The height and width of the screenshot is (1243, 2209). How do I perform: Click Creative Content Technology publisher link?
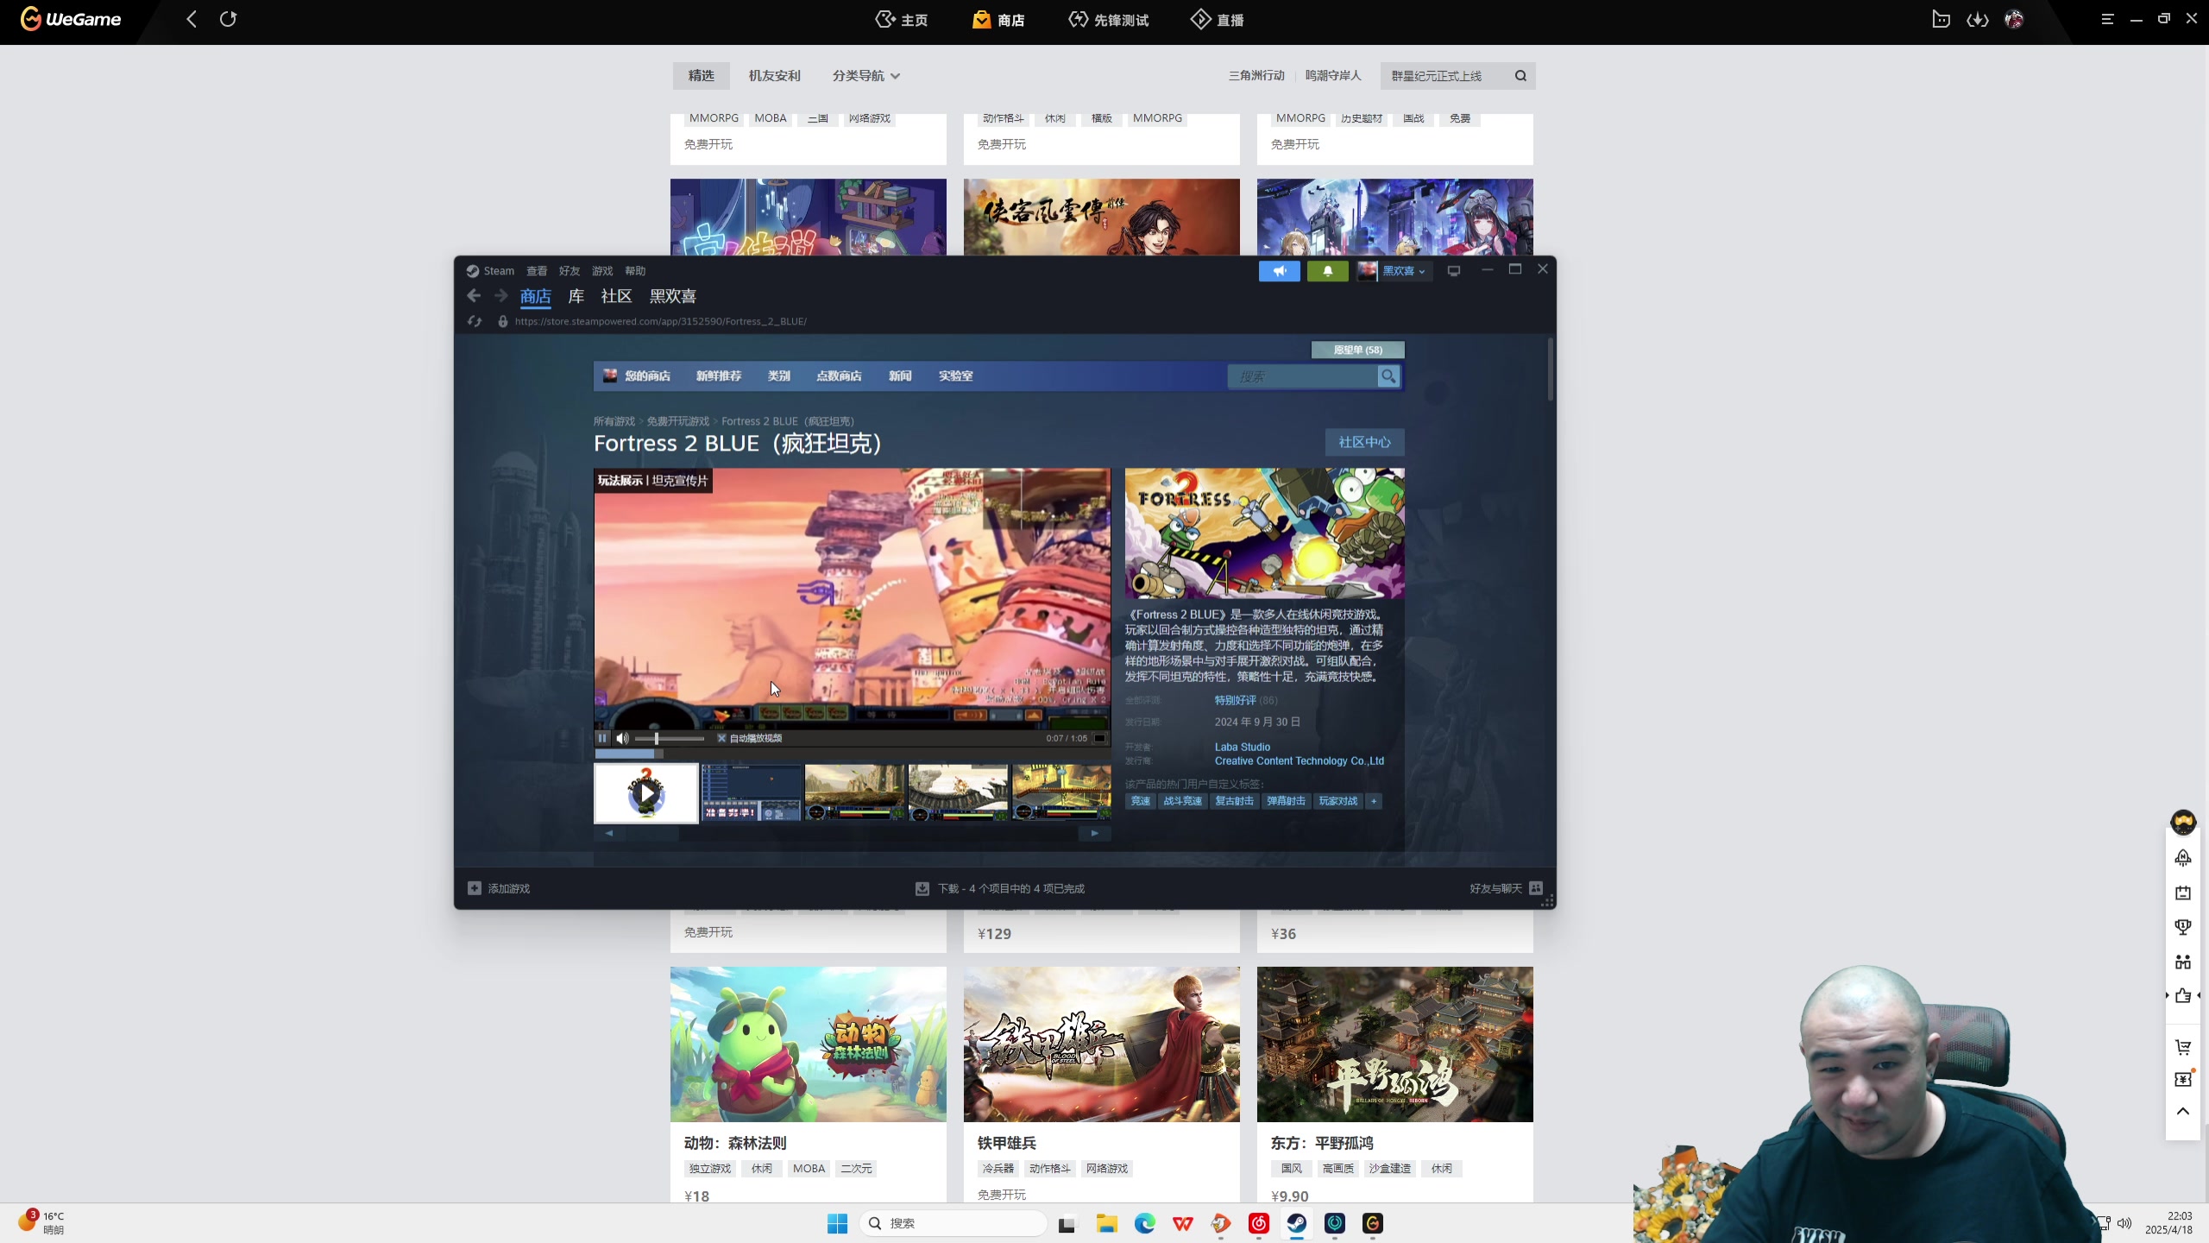[x=1300, y=761]
